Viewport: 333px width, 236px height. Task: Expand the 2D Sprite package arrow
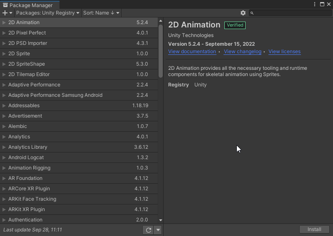(4, 54)
